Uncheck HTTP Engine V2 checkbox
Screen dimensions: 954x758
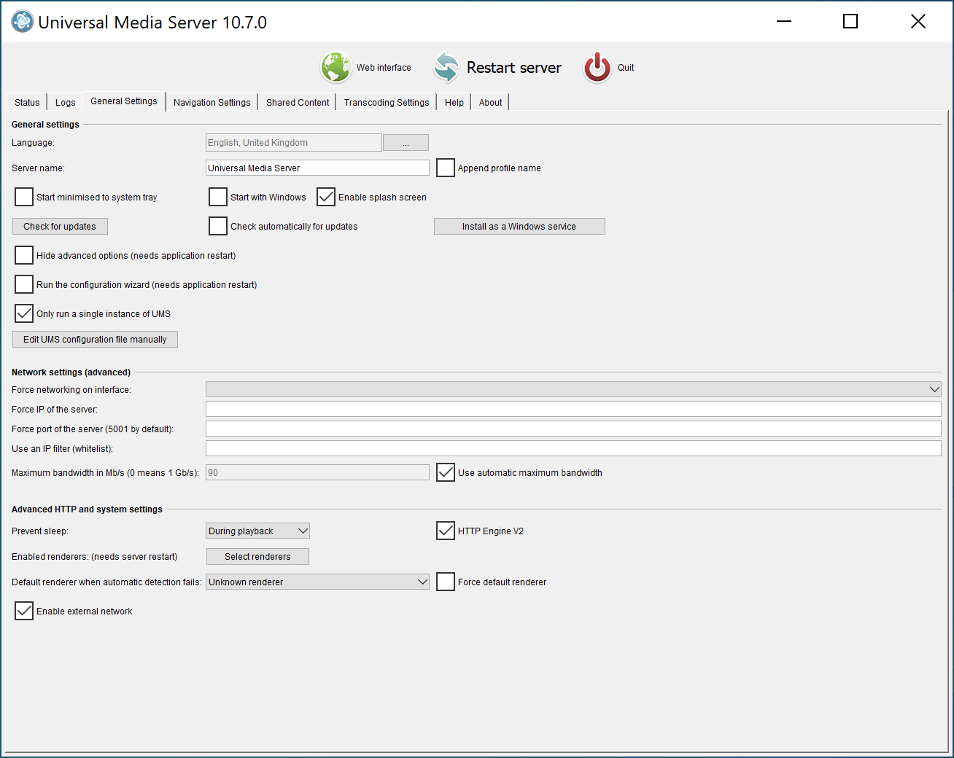[446, 531]
